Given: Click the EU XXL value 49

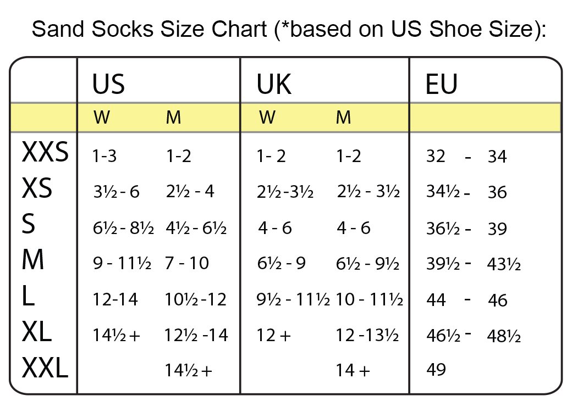Looking at the screenshot, I should point(436,370).
